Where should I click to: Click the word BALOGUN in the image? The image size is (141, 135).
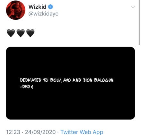click(104, 80)
